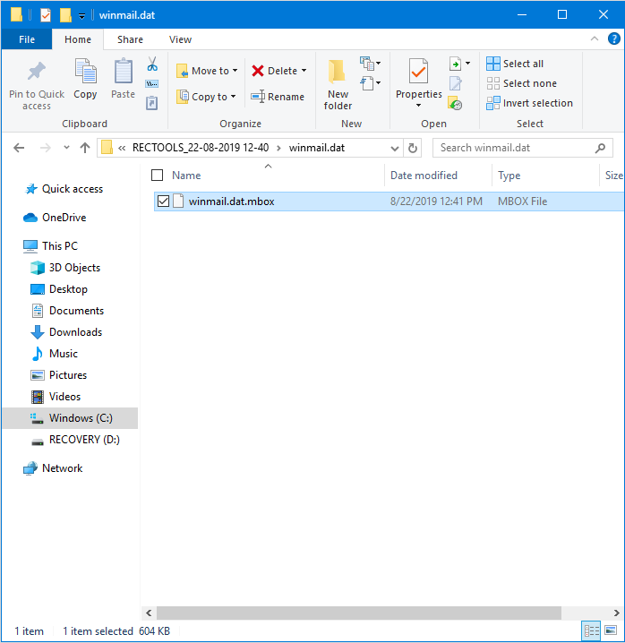
Task: Click Select none
Action: coord(521,83)
